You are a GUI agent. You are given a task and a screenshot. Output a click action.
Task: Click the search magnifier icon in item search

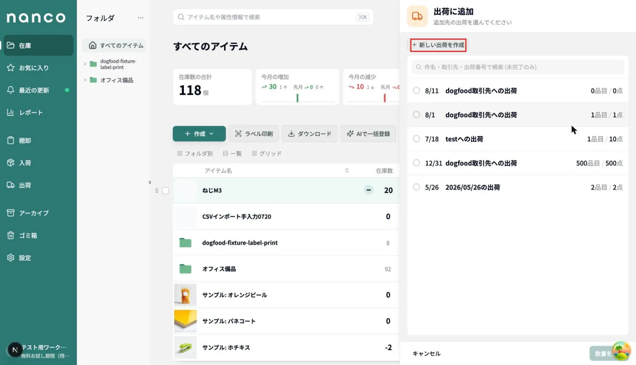(x=181, y=17)
